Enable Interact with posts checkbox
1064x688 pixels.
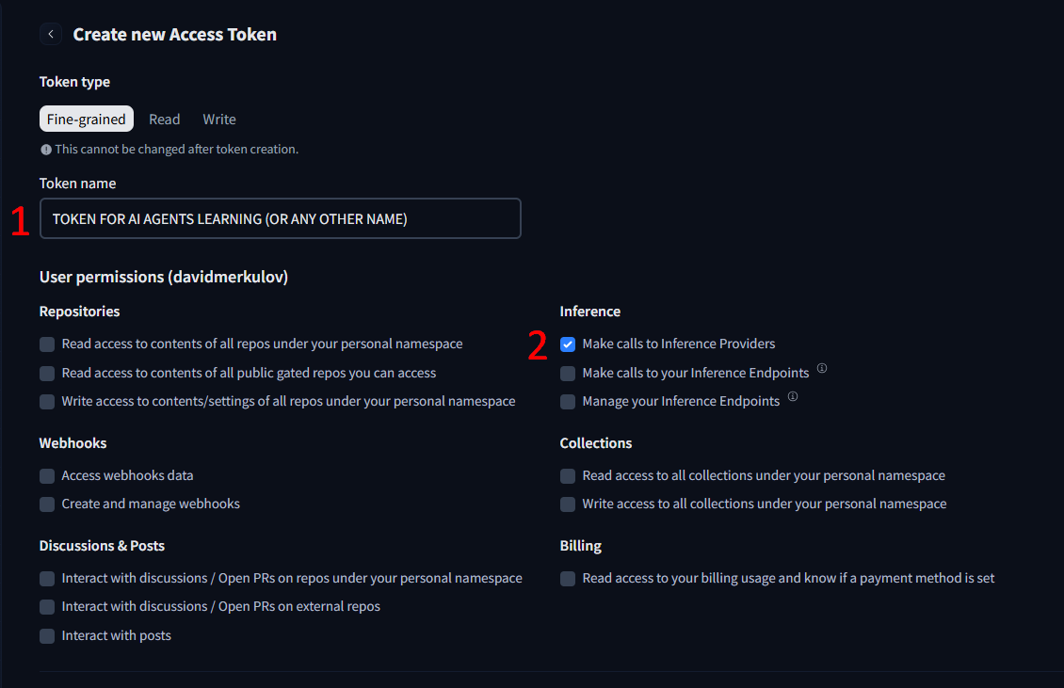[47, 636]
